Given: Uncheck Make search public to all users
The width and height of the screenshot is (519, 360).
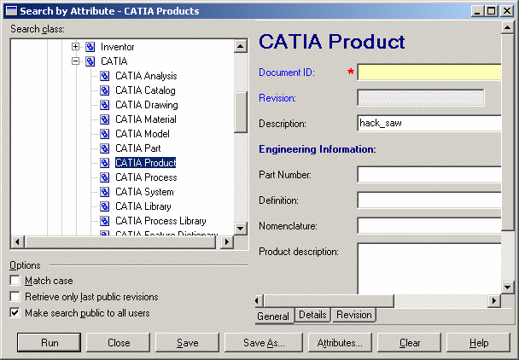Looking at the screenshot, I should coord(15,313).
